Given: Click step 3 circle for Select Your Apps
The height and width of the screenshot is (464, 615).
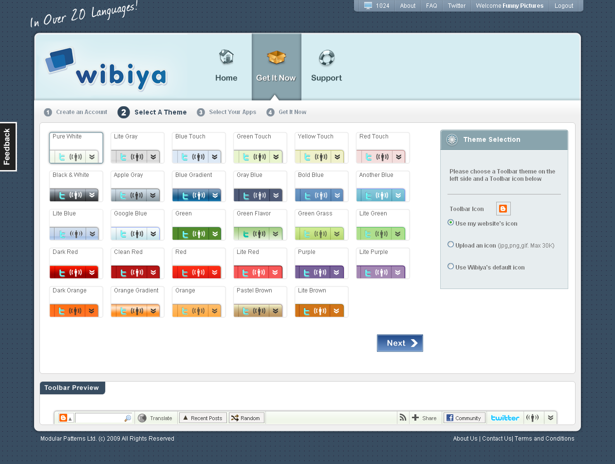Looking at the screenshot, I should (201, 113).
